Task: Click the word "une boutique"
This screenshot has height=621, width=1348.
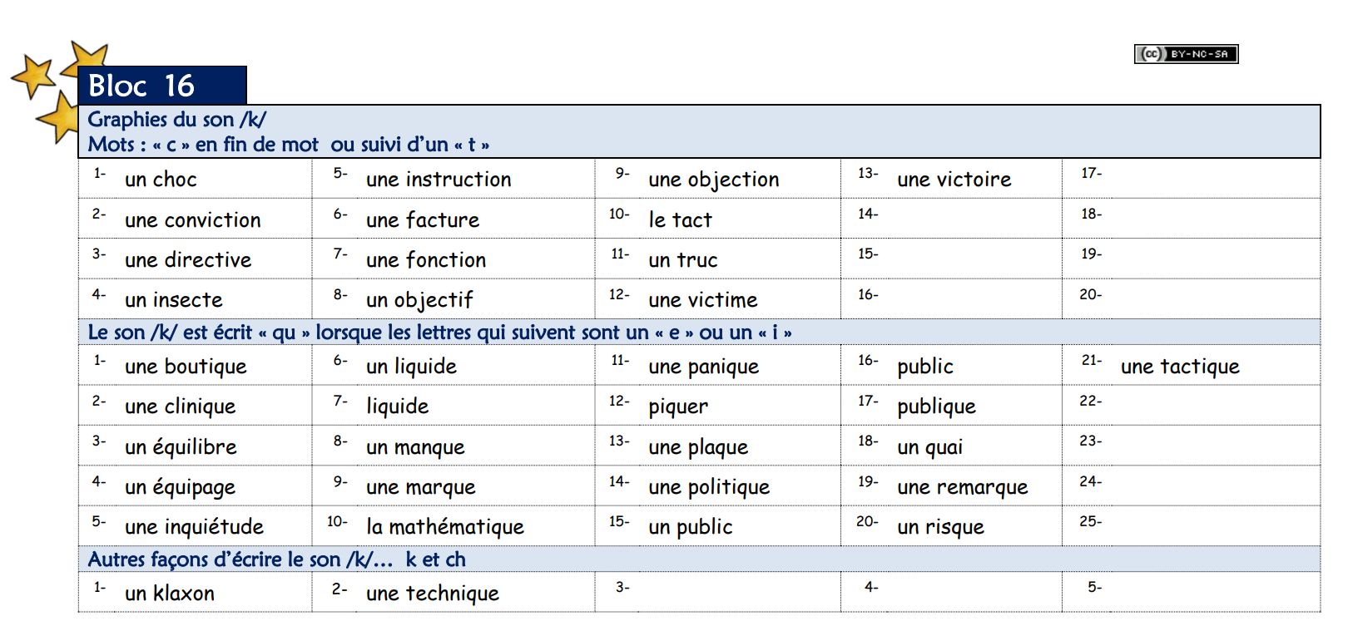Action: [186, 367]
